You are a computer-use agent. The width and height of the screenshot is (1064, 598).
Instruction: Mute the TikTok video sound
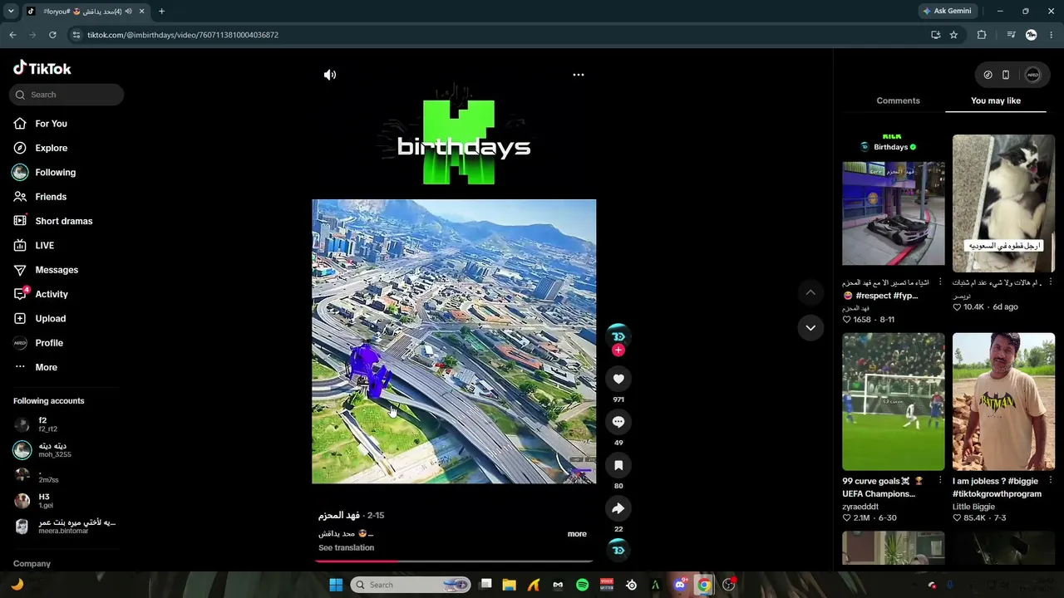[x=330, y=75]
